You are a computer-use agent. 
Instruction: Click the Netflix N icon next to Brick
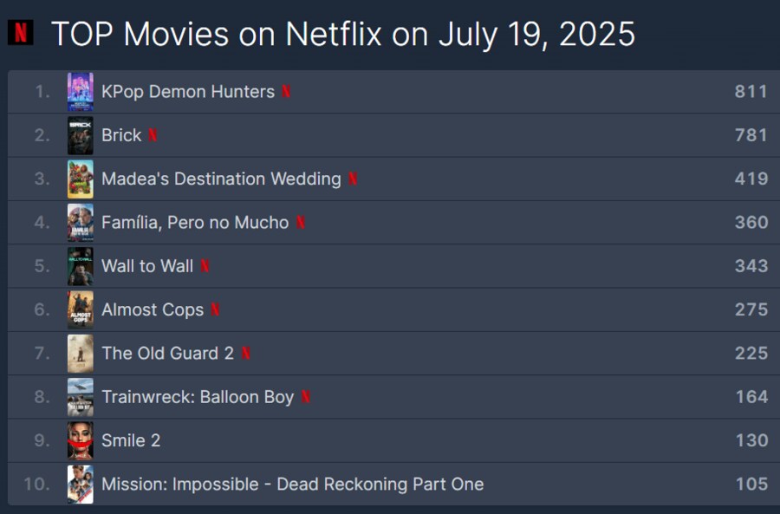[153, 135]
